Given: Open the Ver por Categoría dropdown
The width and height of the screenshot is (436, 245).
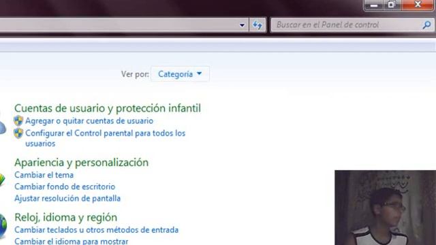Looking at the screenshot, I should [180, 74].
